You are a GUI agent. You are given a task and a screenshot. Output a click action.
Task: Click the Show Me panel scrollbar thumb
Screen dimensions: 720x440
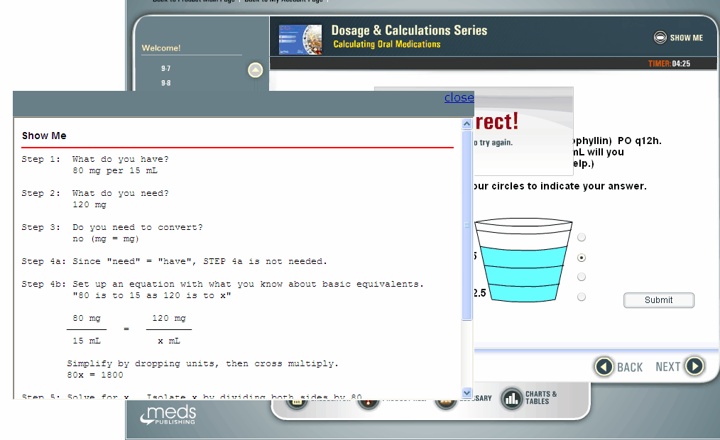pos(467,225)
